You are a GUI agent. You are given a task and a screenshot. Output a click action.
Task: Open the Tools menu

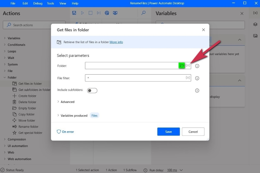pyautogui.click(x=50, y=3)
